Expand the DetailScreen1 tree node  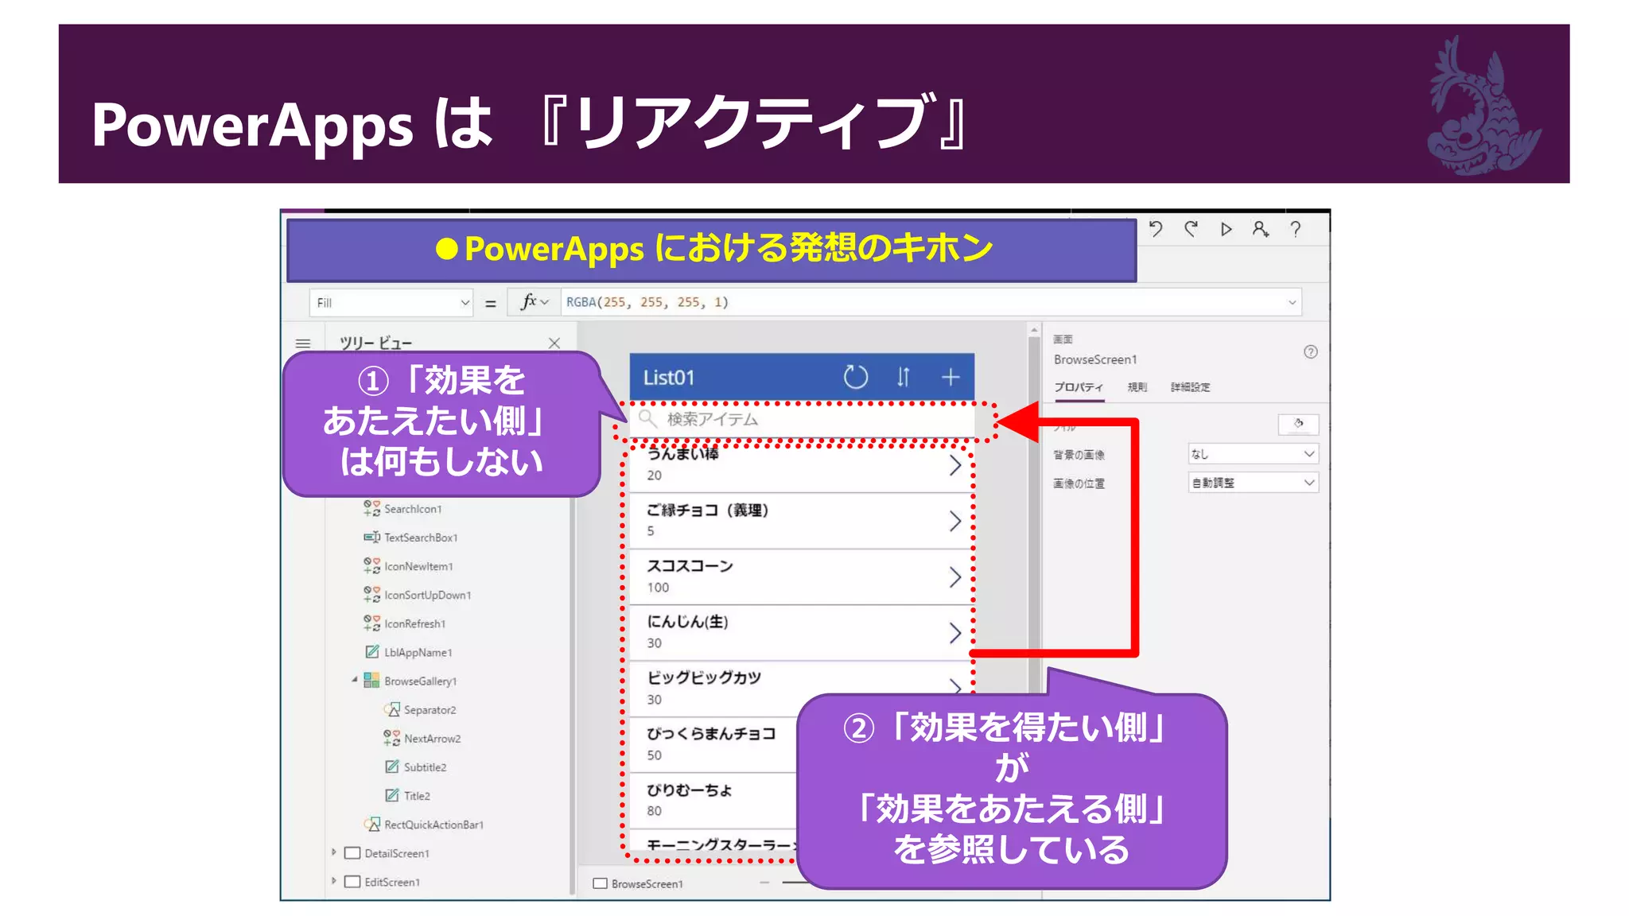point(334,852)
